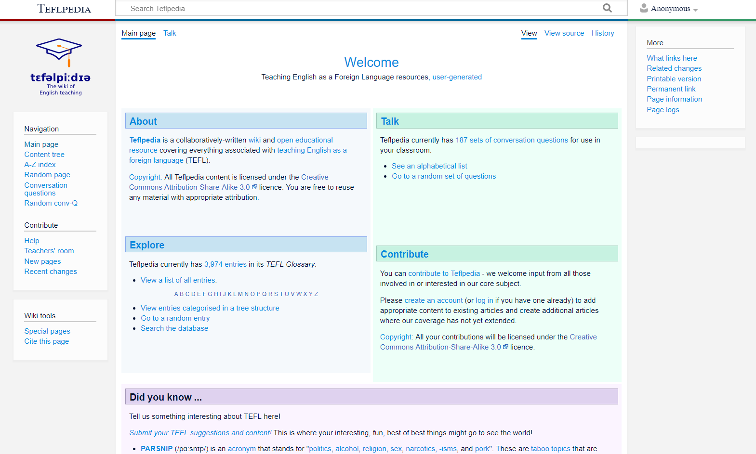
Task: Open Permanent link
Action: (x=671, y=89)
